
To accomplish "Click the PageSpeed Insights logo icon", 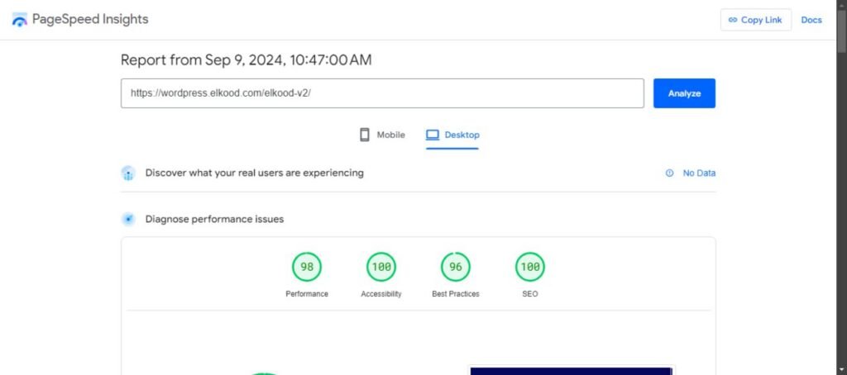I will 19,20.
